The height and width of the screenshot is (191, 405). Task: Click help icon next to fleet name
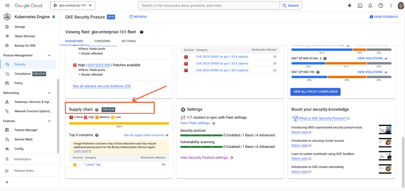[x=142, y=32]
